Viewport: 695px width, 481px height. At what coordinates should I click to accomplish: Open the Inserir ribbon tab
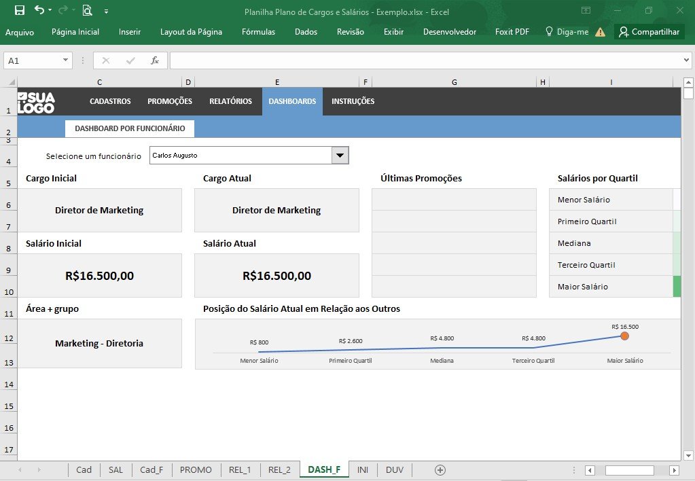[x=130, y=32]
